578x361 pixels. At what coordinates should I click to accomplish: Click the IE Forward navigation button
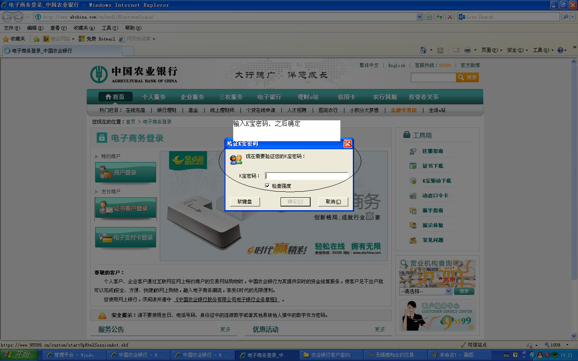click(x=18, y=17)
